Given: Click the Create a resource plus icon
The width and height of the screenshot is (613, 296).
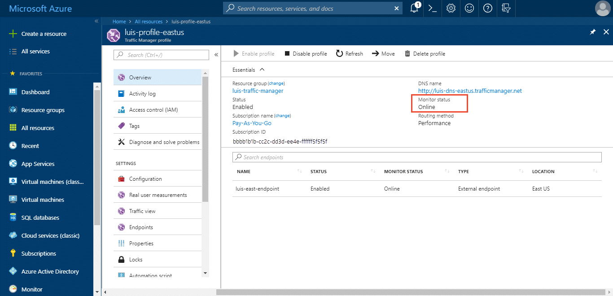Looking at the screenshot, I should [13, 34].
